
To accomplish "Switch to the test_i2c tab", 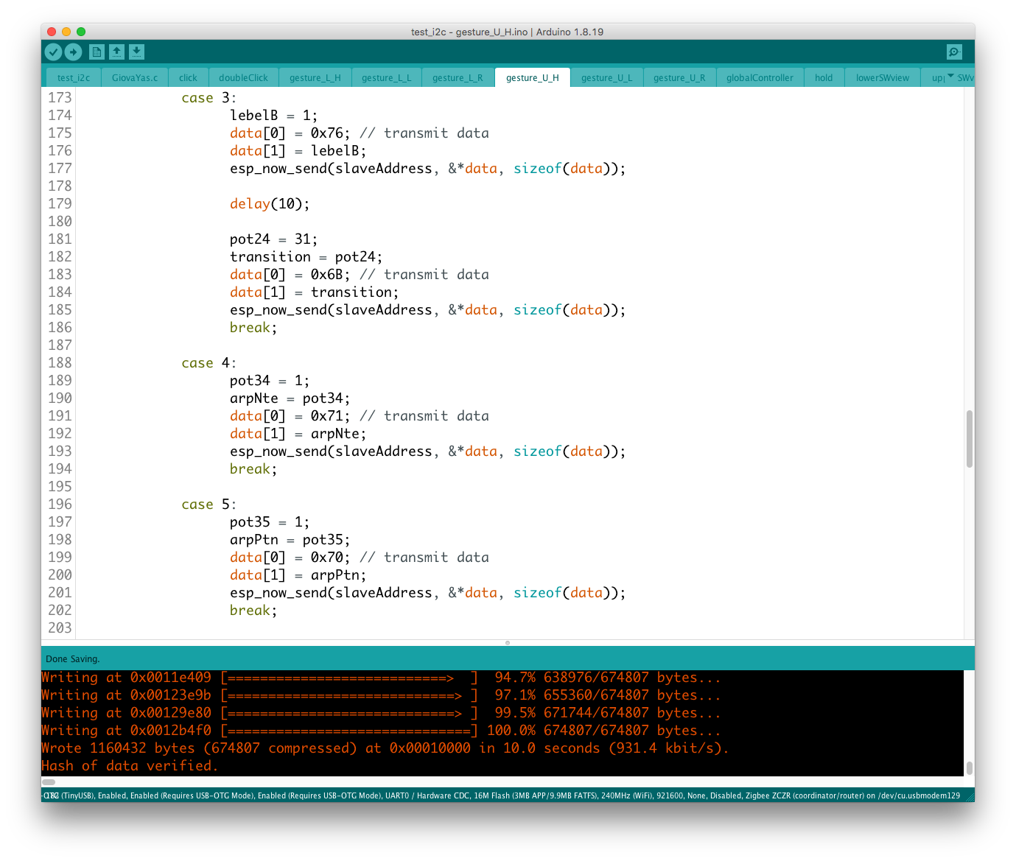I will (x=74, y=78).
